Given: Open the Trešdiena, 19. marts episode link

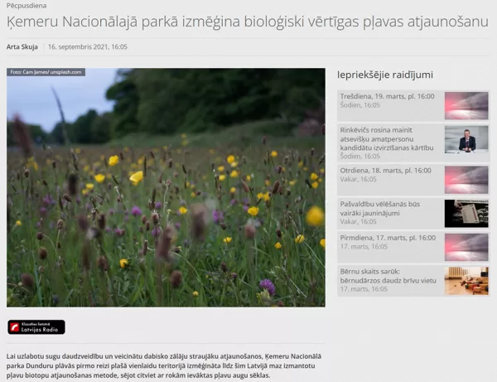Looking at the screenshot, I should coord(387,96).
